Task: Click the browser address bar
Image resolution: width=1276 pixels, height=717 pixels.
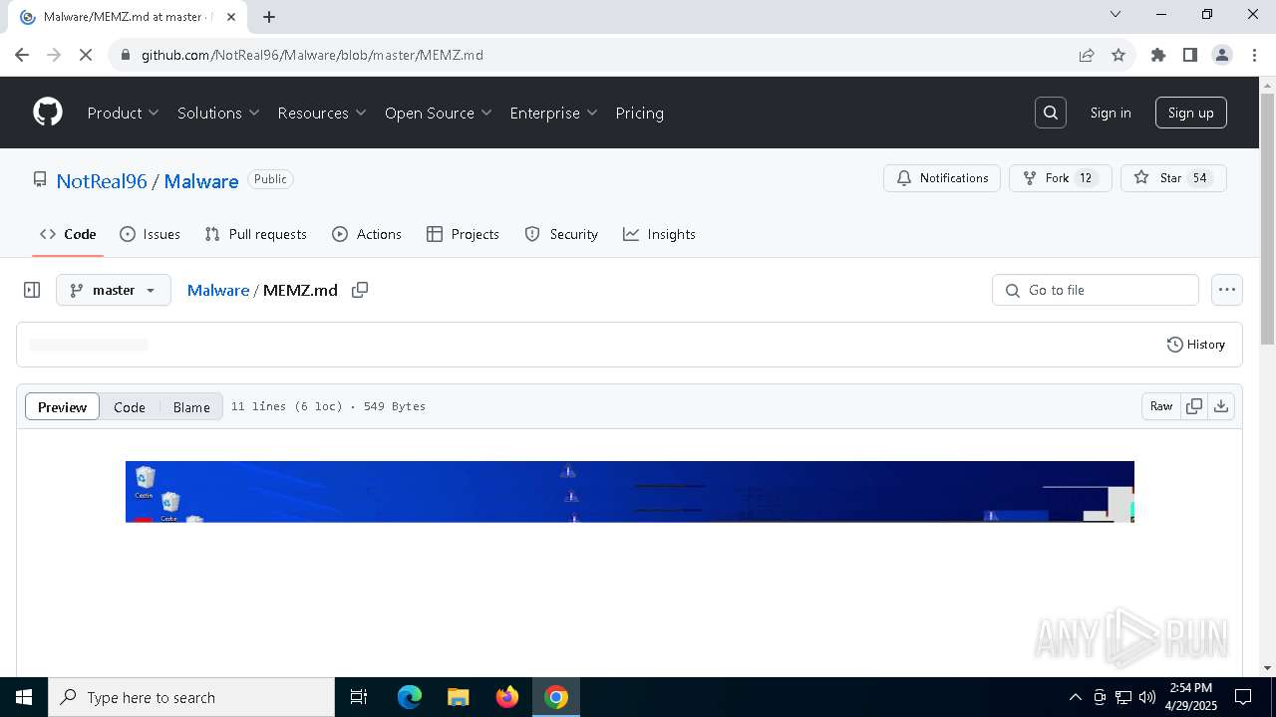Action: tap(598, 55)
